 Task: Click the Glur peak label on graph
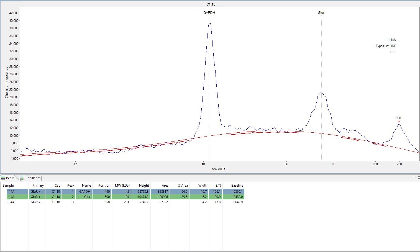coord(321,13)
